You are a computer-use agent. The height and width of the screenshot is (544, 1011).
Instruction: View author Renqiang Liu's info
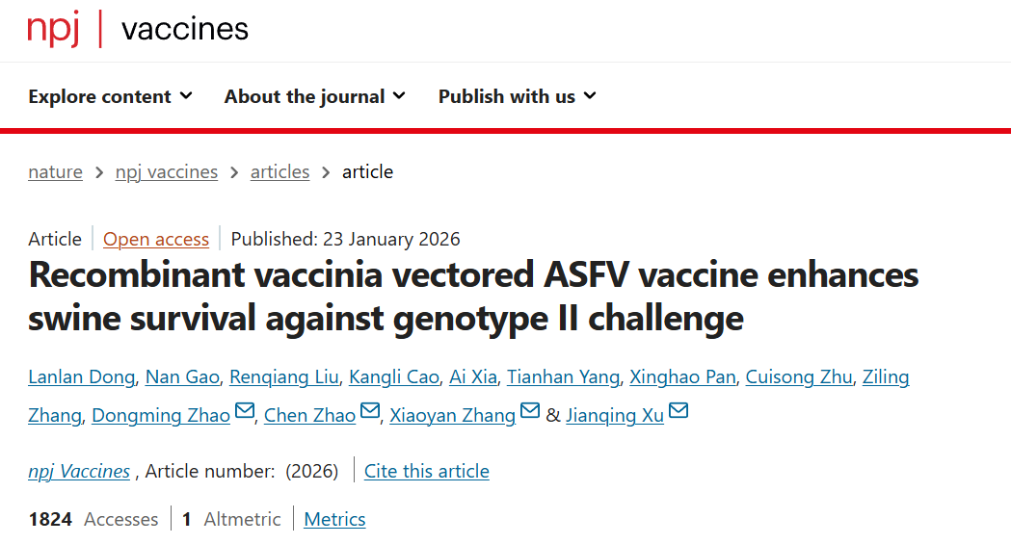coord(286,376)
